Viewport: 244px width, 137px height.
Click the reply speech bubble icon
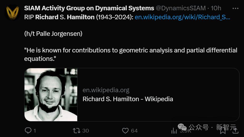tap(28, 130)
